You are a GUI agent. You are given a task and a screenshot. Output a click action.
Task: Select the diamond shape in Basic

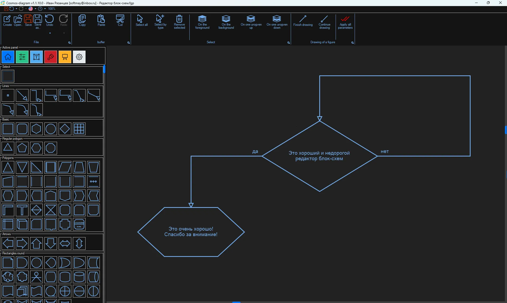coord(65,129)
